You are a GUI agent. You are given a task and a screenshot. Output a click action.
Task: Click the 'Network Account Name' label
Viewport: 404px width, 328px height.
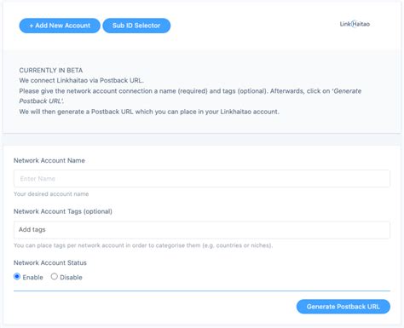point(49,160)
